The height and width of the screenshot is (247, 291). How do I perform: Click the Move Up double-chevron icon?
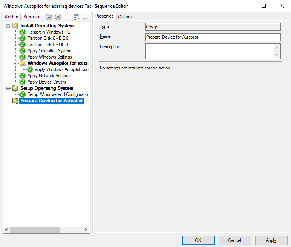click(x=49, y=17)
